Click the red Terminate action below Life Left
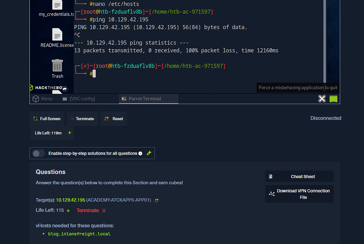 87,210
